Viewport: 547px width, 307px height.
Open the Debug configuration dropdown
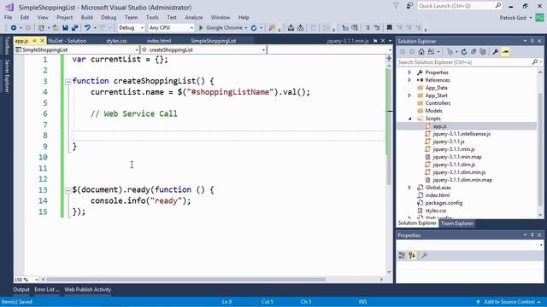click(131, 27)
